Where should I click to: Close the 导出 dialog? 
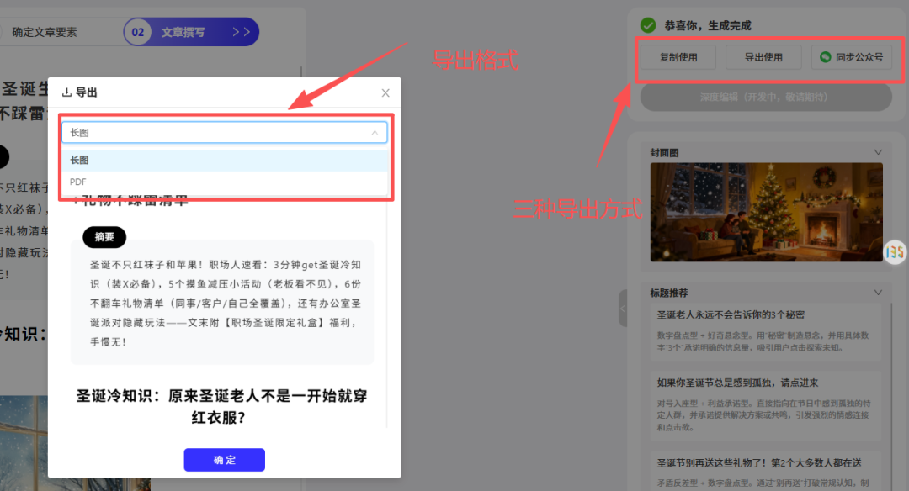[385, 92]
